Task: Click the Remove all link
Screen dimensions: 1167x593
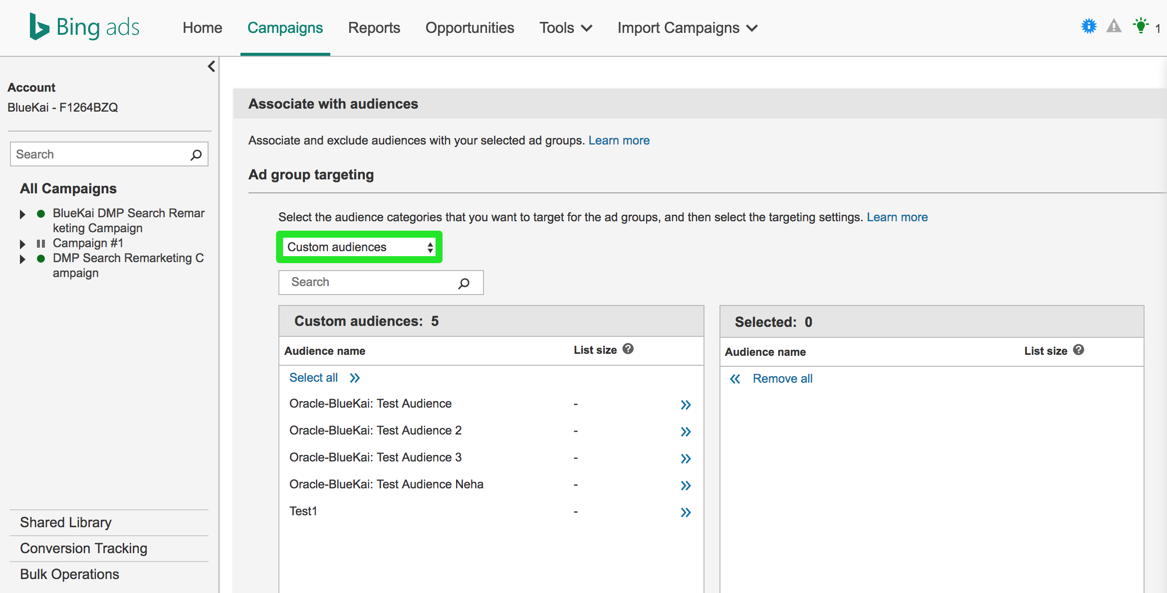Action: pos(782,379)
